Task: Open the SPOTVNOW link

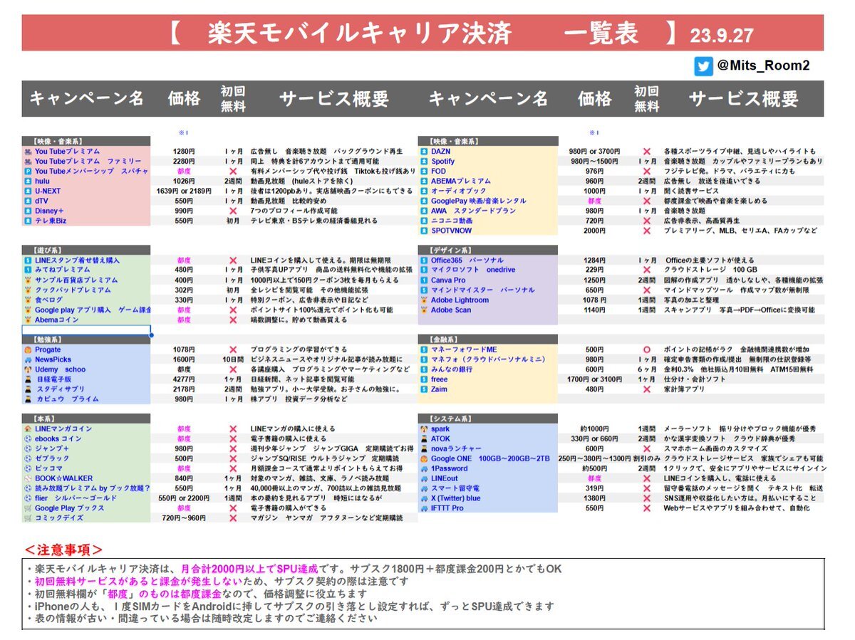Action: pos(452,231)
